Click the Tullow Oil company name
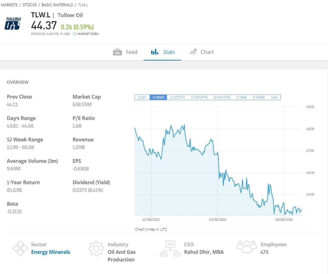Image resolution: width=328 pixels, height=274 pixels. [70, 15]
